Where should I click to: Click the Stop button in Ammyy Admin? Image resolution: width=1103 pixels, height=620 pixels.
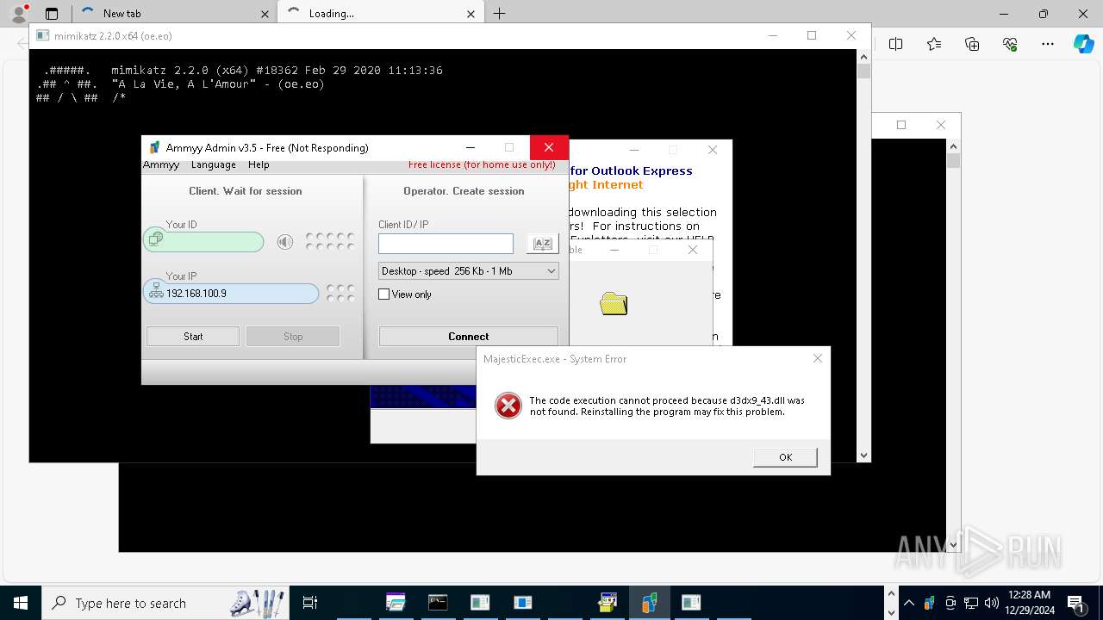293,336
